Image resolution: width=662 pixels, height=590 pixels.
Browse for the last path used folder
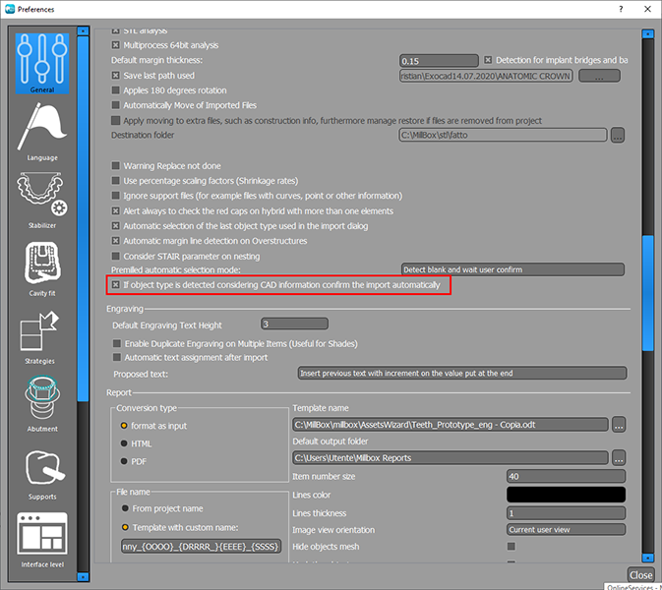tap(599, 76)
